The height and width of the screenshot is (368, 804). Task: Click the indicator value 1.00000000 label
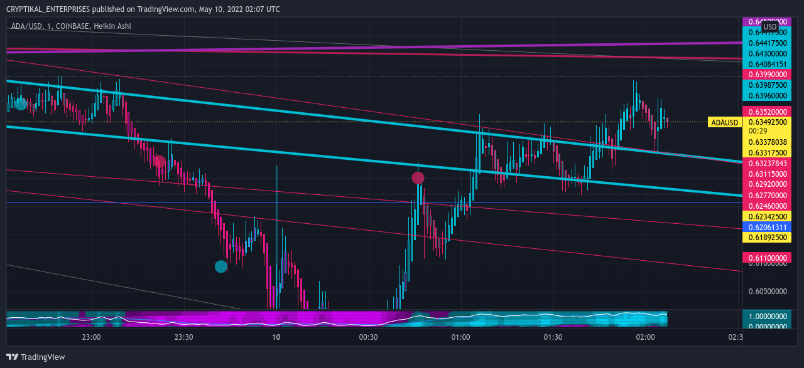point(768,317)
